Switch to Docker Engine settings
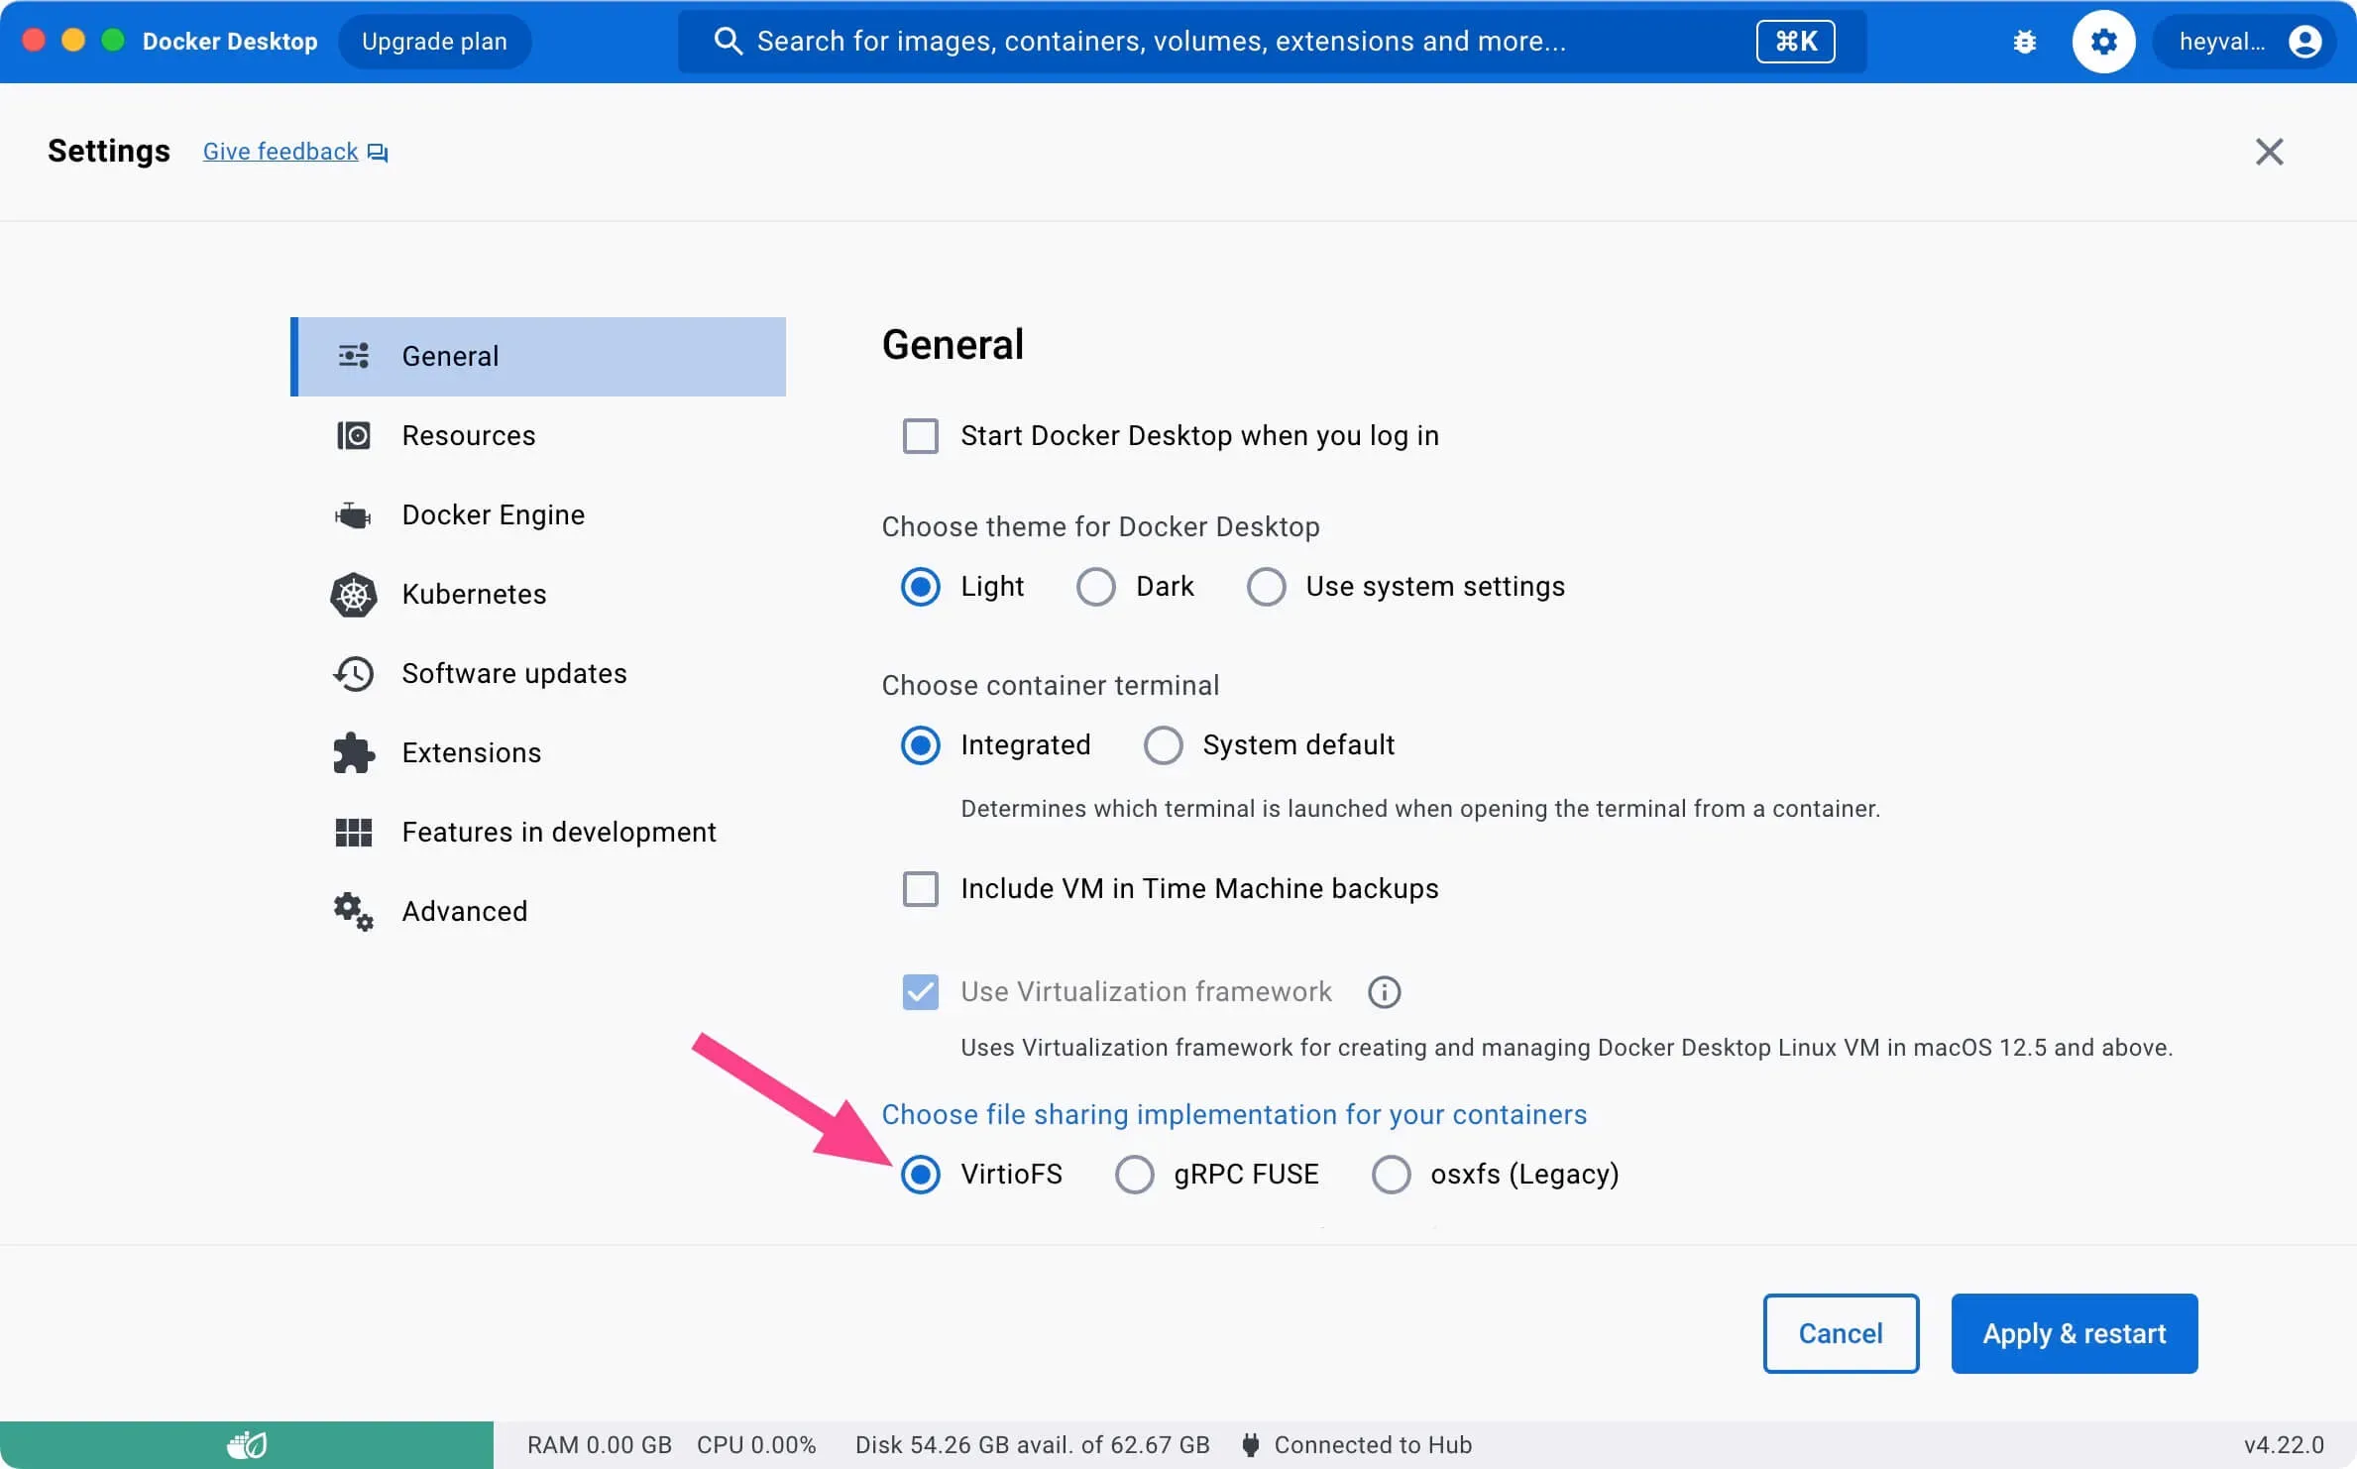 [x=538, y=515]
